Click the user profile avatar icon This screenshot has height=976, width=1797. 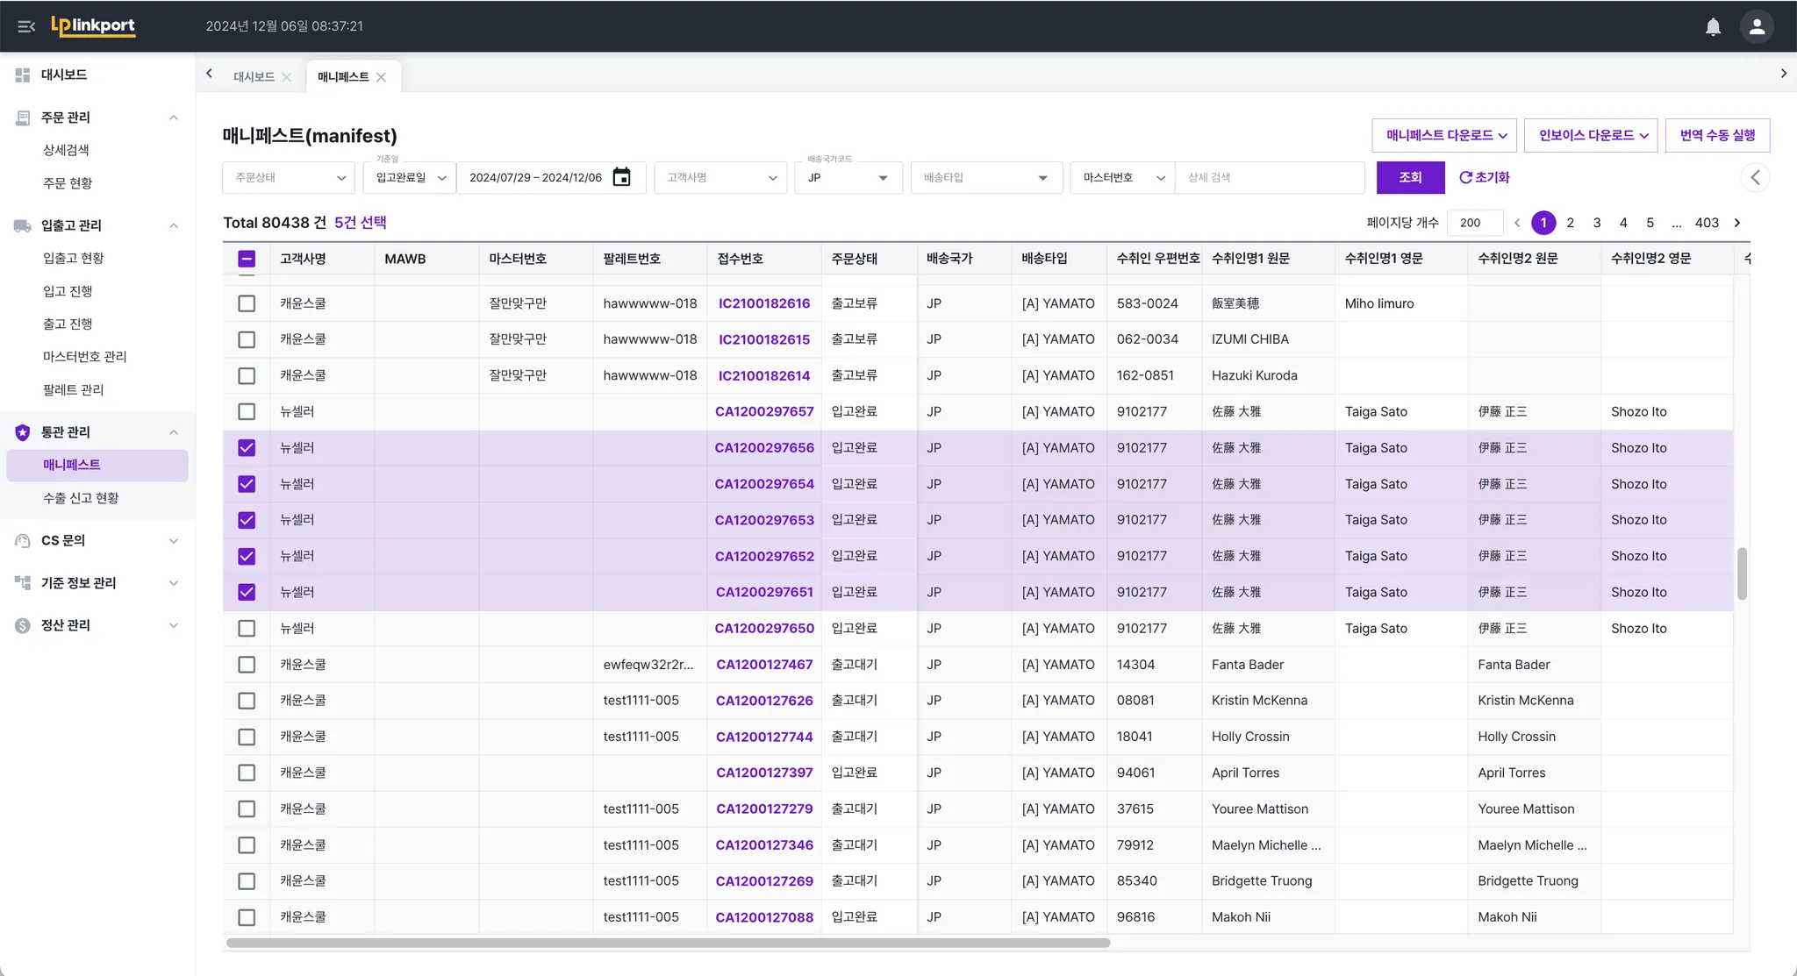pos(1757,26)
